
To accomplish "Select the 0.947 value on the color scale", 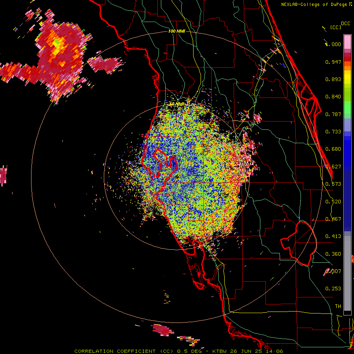I will pyautogui.click(x=333, y=62).
